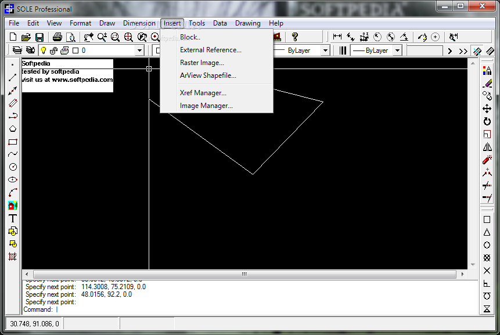Open the Dimension menu
This screenshot has height=335, width=500.
tap(139, 23)
